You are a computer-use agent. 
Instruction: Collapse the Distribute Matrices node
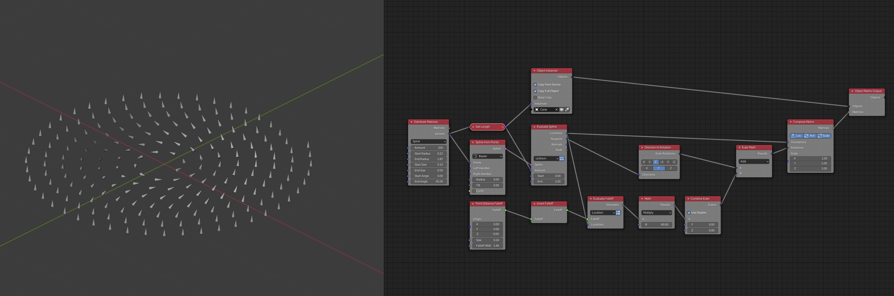pyautogui.click(x=411, y=122)
